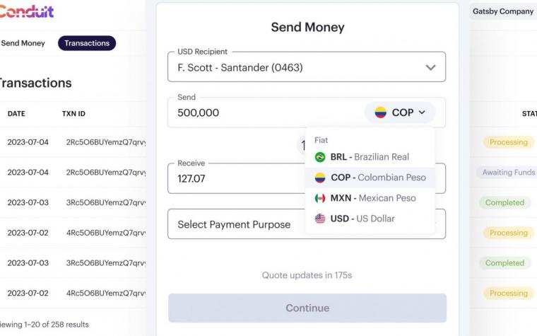
Task: Click the Mexico flag icon in currency list
Action: coord(320,198)
